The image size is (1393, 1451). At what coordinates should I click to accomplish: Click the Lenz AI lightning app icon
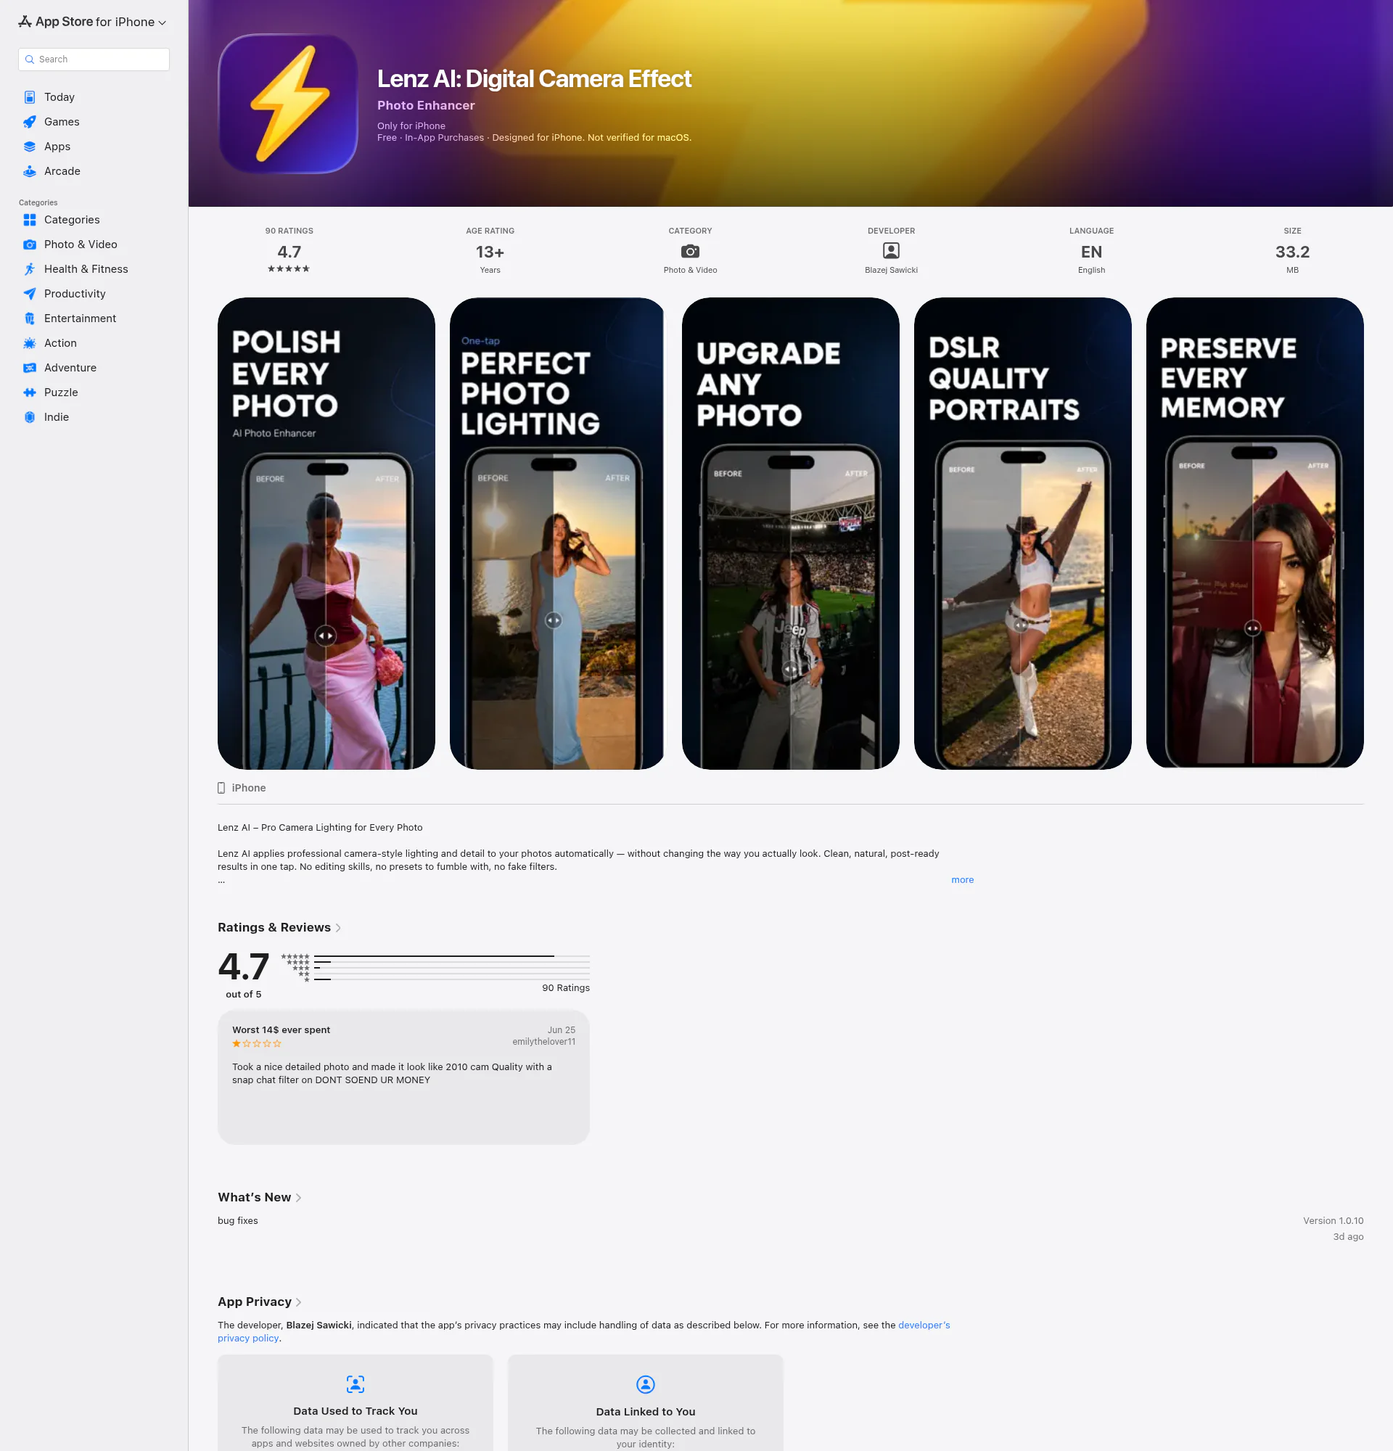pyautogui.click(x=288, y=104)
